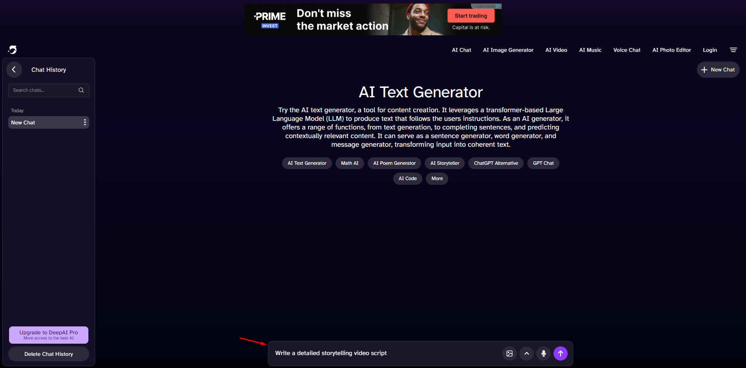This screenshot has height=368, width=746.
Task: Open the Login page
Action: tap(709, 50)
